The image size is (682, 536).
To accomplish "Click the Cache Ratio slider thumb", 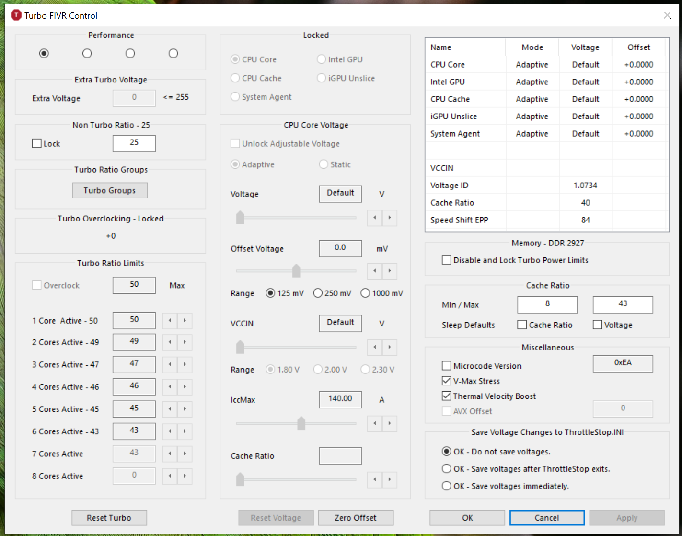I will pos(240,479).
